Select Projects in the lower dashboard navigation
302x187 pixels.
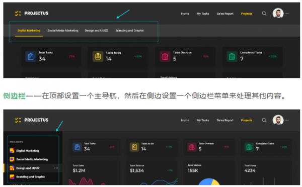247,120
